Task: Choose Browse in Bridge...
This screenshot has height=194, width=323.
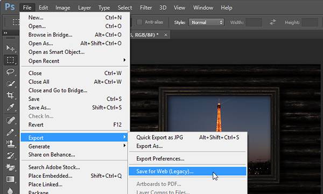Action: tap(75, 35)
